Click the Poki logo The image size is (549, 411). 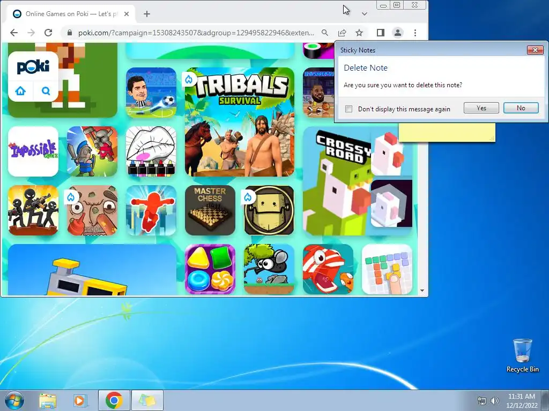point(33,66)
